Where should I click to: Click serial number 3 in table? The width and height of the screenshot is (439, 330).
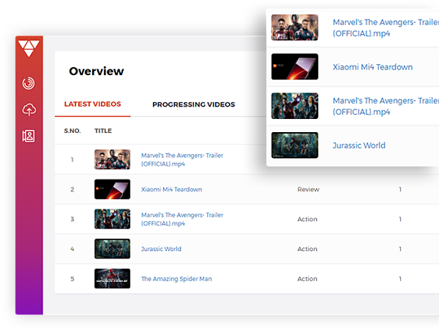click(72, 219)
